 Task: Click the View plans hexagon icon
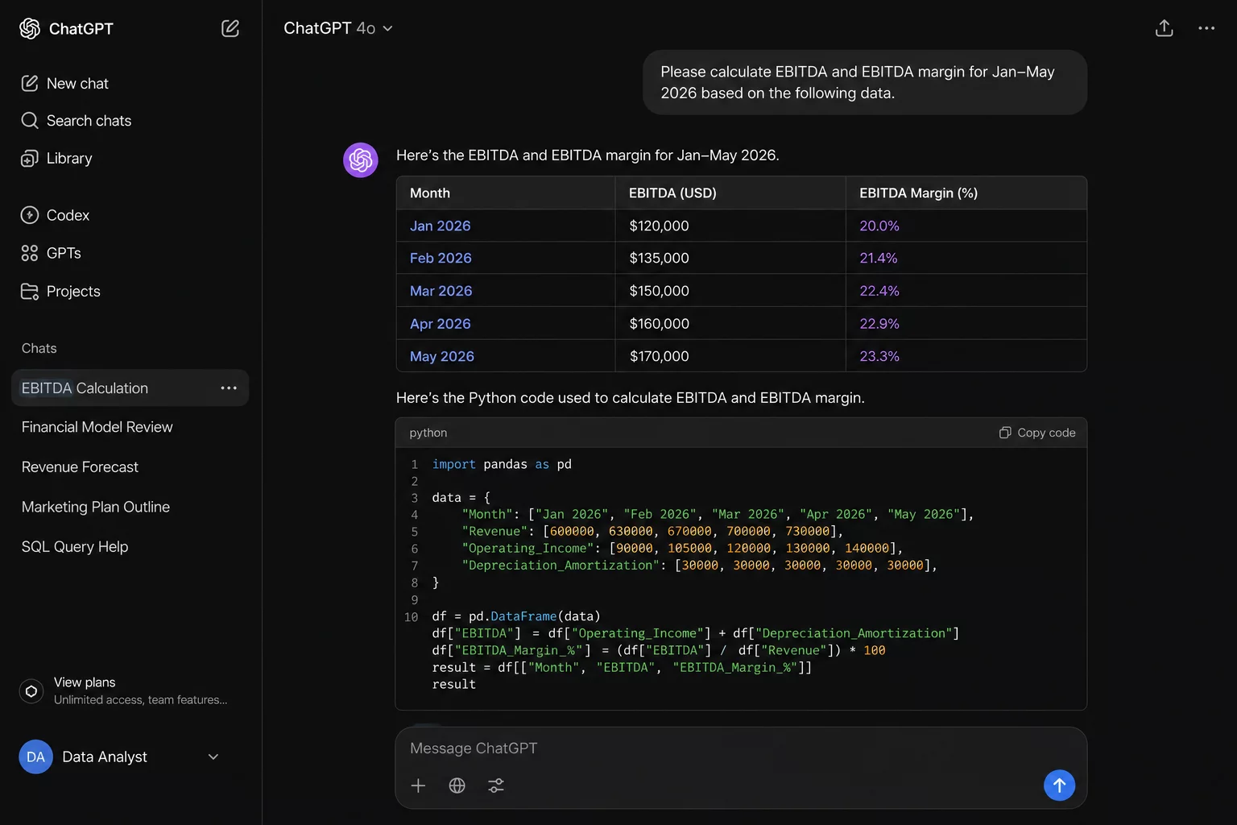31,691
